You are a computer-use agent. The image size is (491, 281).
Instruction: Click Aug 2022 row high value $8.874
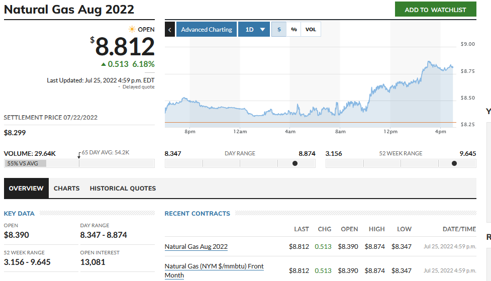374,246
